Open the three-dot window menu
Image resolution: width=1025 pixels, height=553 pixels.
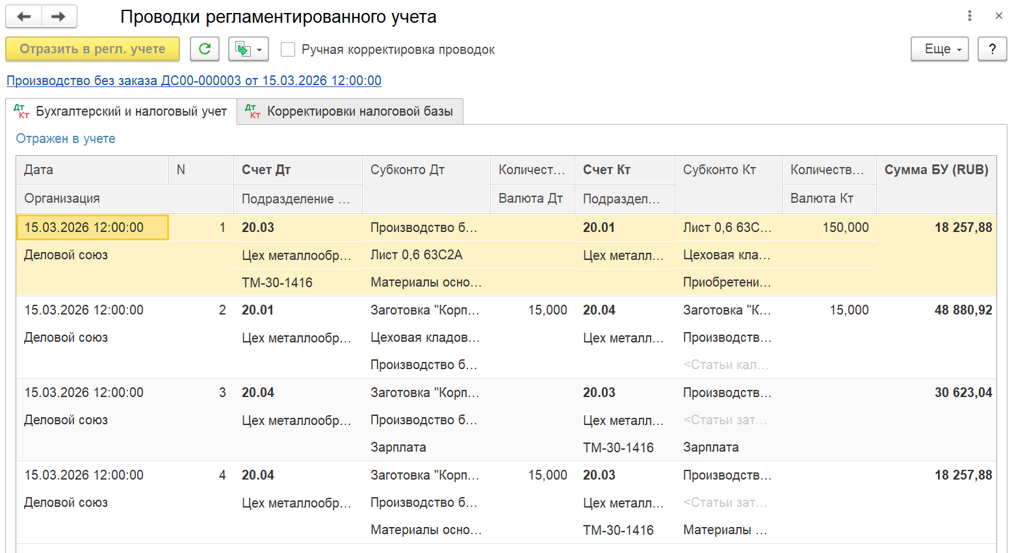tap(970, 16)
